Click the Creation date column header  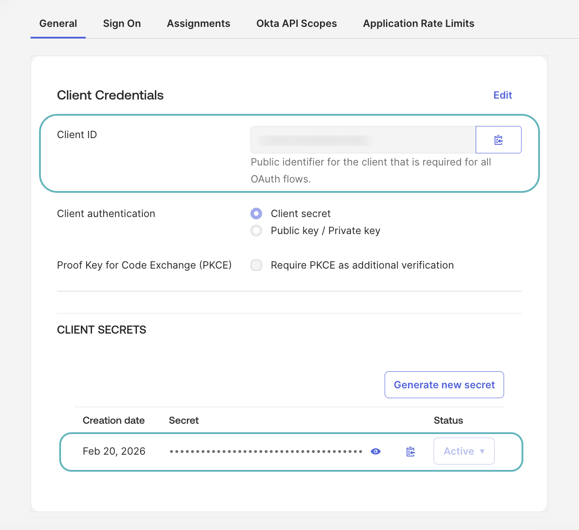tap(114, 420)
